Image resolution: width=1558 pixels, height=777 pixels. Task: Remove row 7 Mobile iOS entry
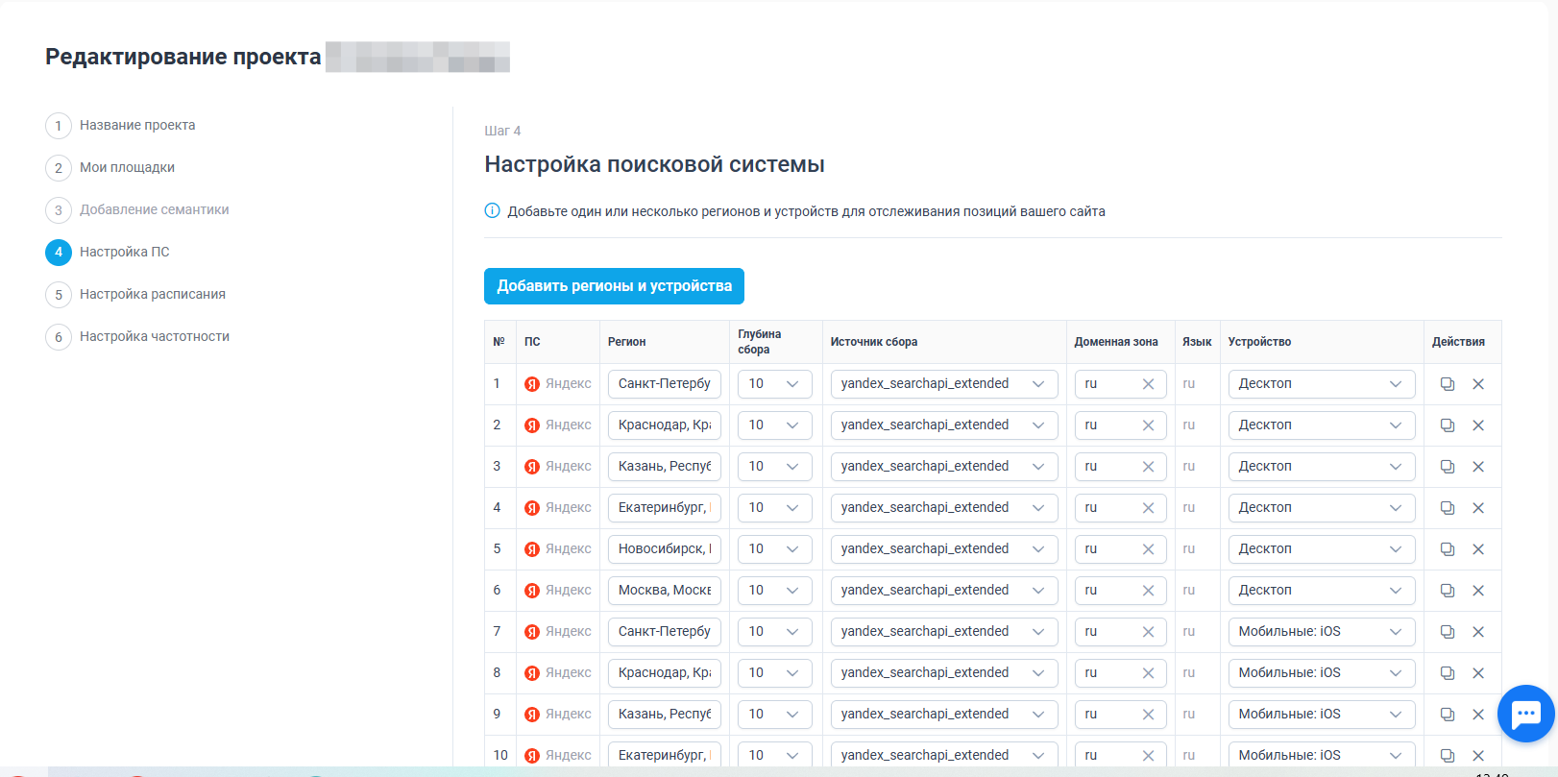tap(1478, 632)
